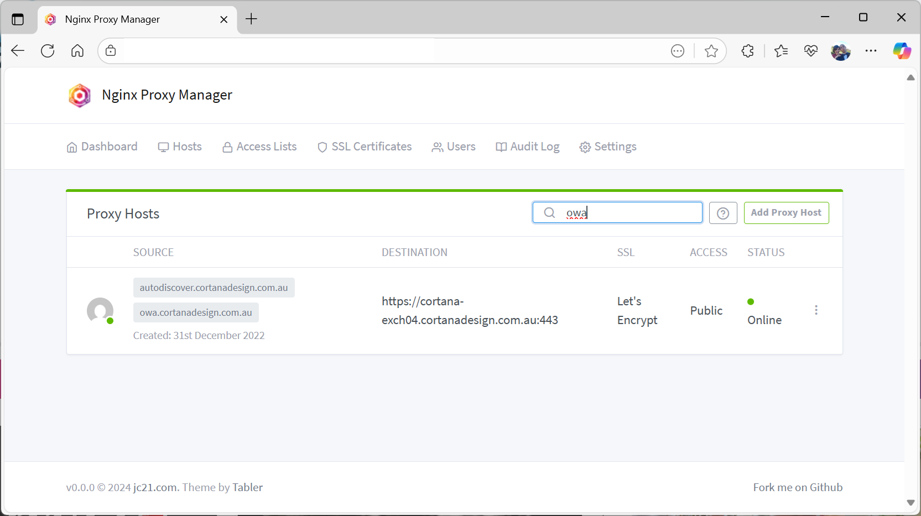Click the owner avatar in host row
This screenshot has height=516, width=921.
(x=100, y=311)
